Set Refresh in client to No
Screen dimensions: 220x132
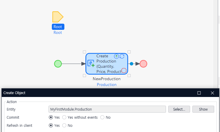[x=64, y=125]
